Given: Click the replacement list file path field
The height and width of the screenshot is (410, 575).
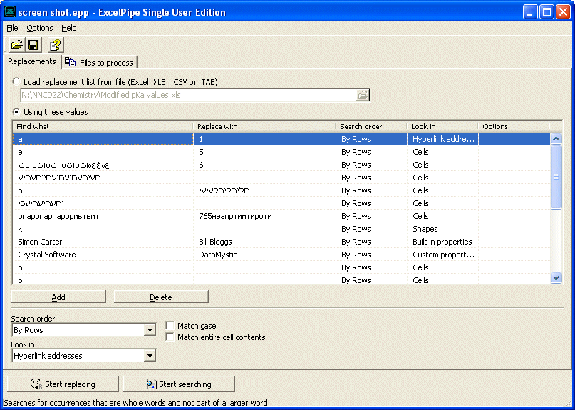Looking at the screenshot, I should click(188, 95).
